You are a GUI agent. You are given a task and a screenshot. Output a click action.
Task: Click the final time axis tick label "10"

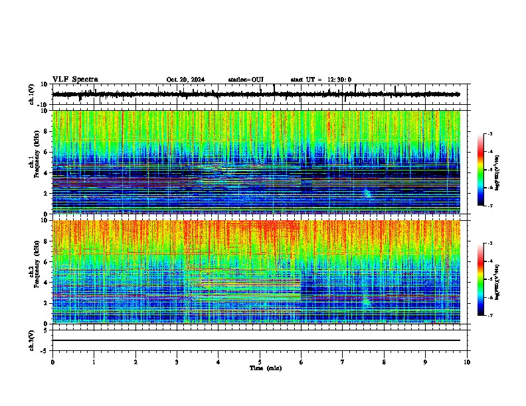point(467,362)
